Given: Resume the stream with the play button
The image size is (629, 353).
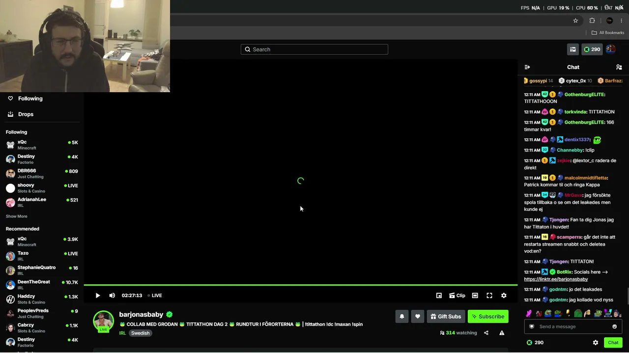Looking at the screenshot, I should 98,296.
